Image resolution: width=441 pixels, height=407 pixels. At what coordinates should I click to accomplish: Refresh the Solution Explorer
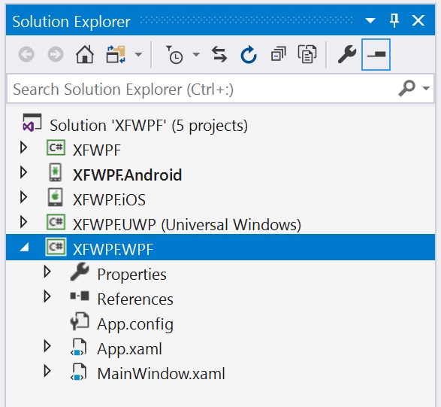(249, 54)
